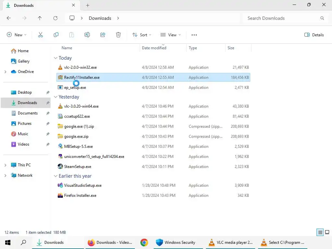
Task: Expand OneDrive in the navigation pane
Action: (6, 72)
